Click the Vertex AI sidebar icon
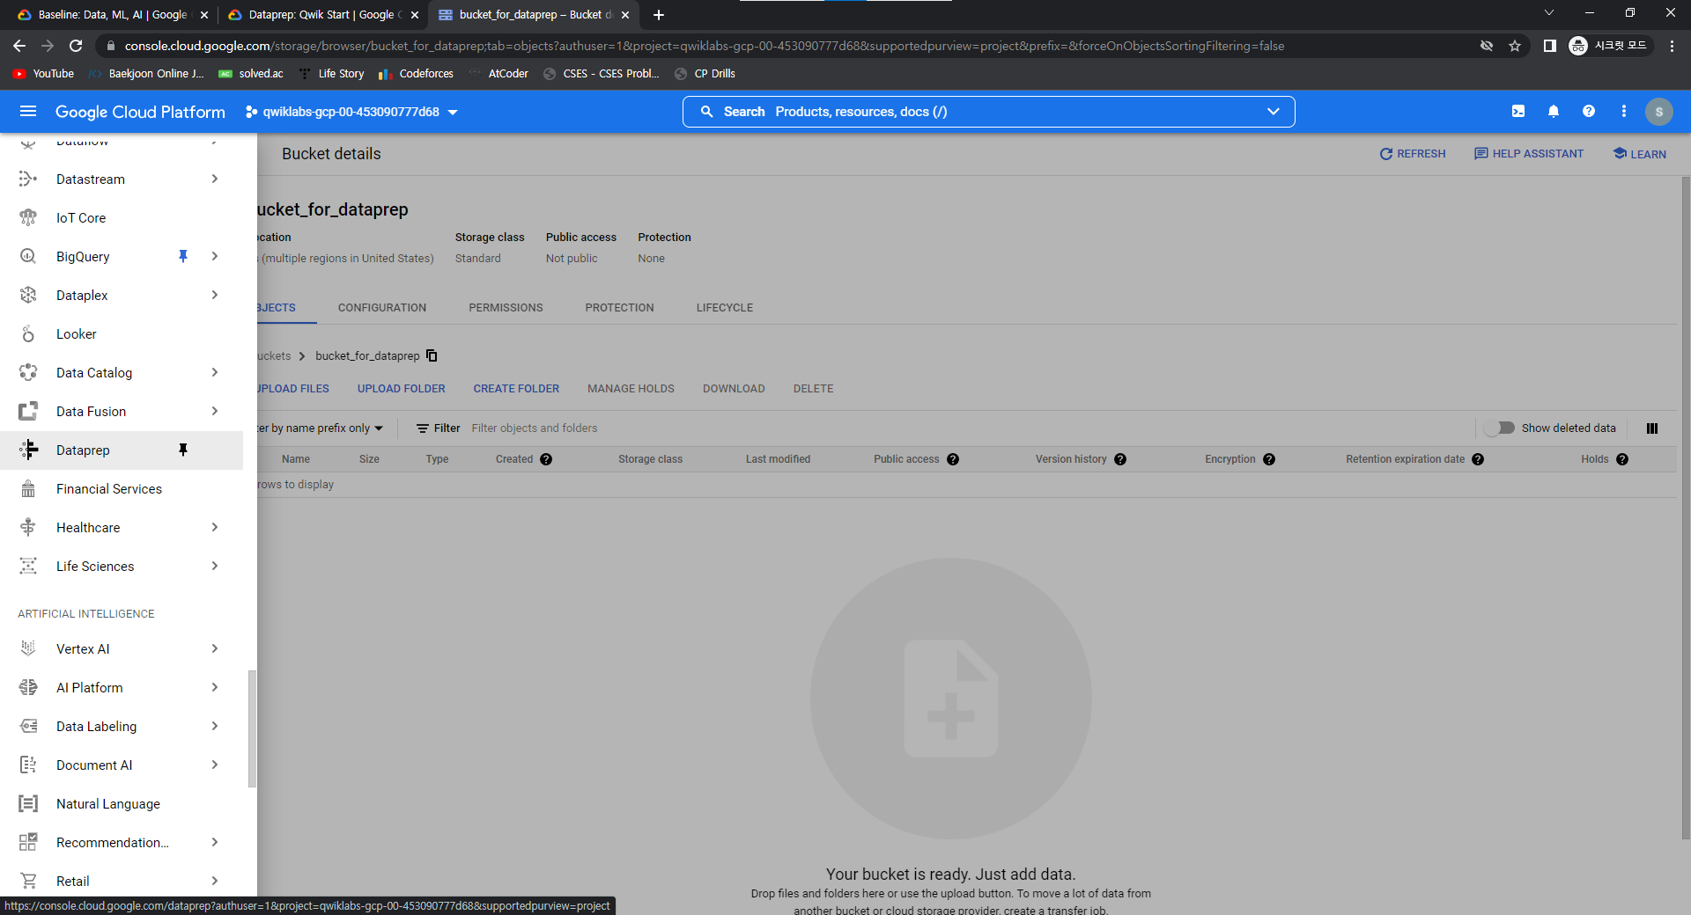This screenshot has width=1691, height=915. 28,649
